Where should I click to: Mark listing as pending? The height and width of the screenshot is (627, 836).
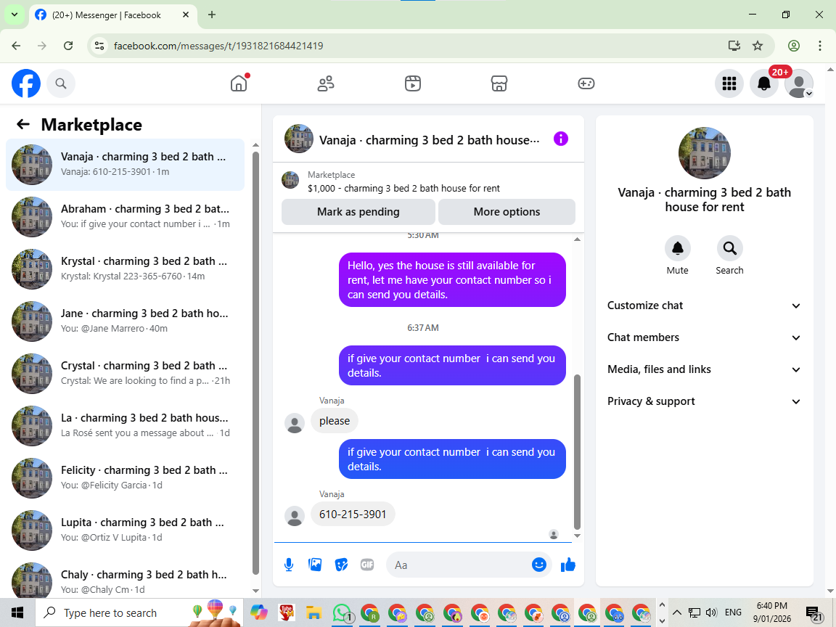tap(358, 212)
